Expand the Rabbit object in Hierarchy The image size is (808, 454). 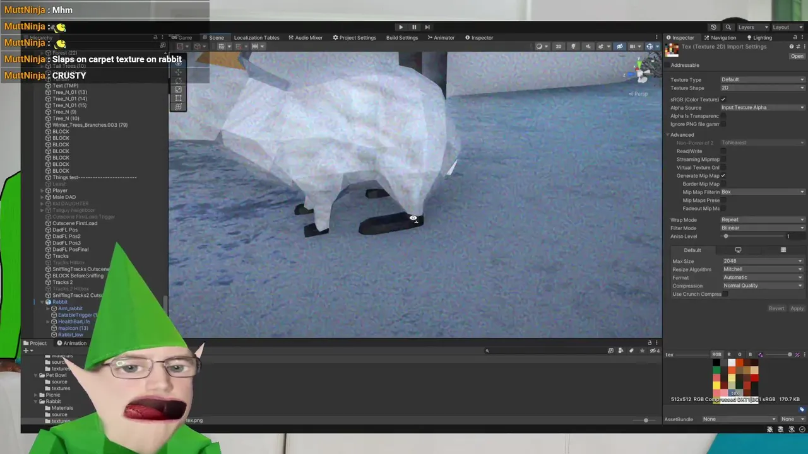coord(42,302)
